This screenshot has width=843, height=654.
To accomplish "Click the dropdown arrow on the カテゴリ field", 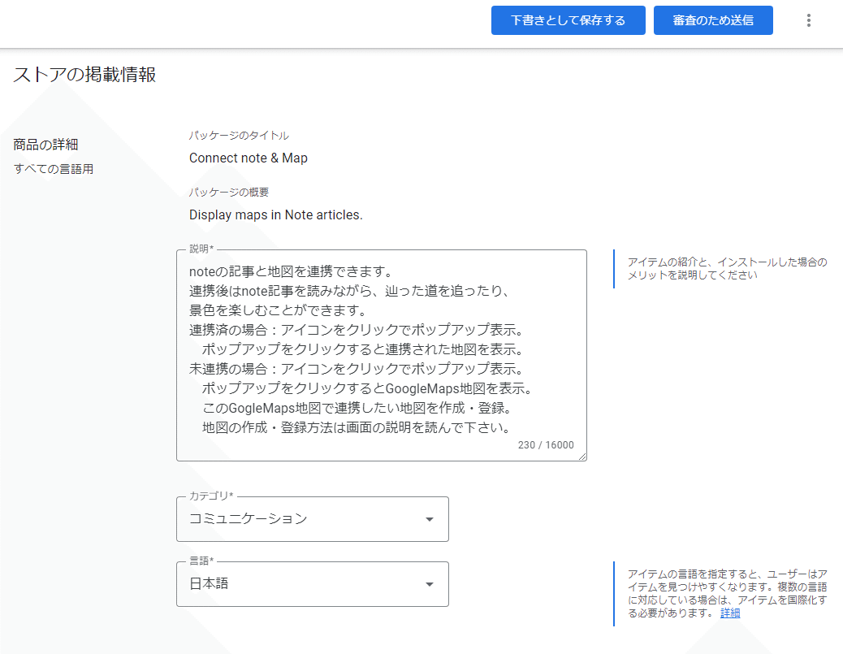I will tap(430, 519).
